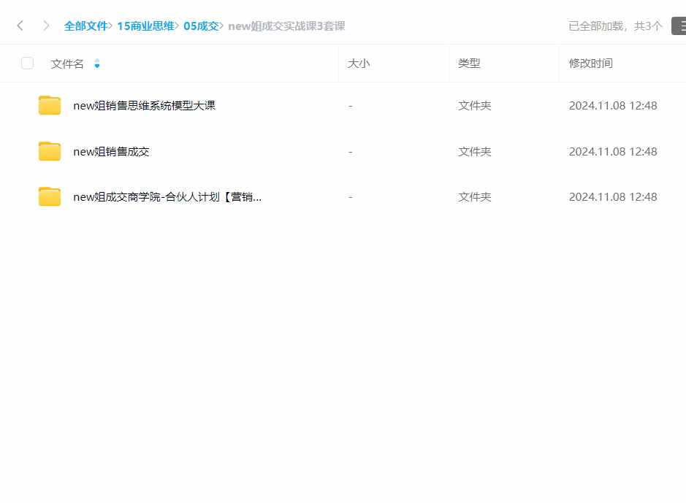Open folder icon for new姐销售成交
The height and width of the screenshot is (503, 686).
click(50, 151)
